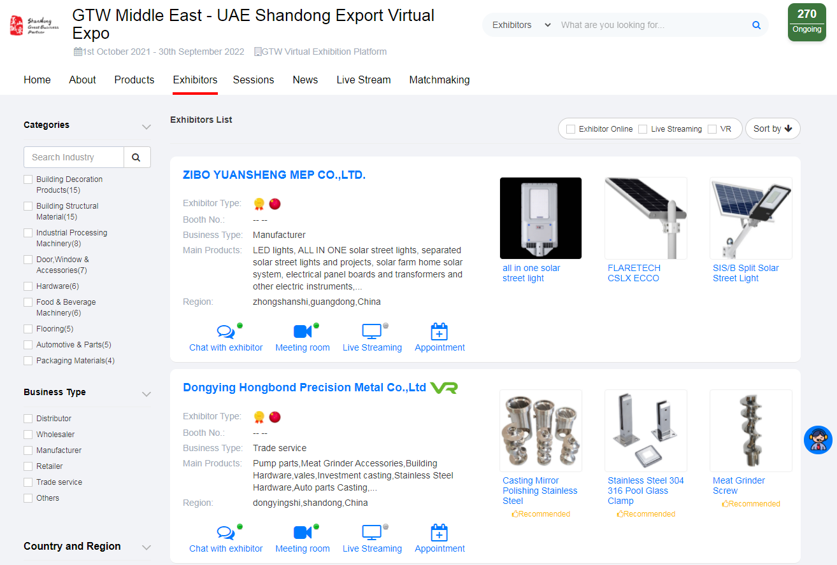This screenshot has width=837, height=565.
Task: Open the Matchmaking tab
Action: click(x=440, y=80)
